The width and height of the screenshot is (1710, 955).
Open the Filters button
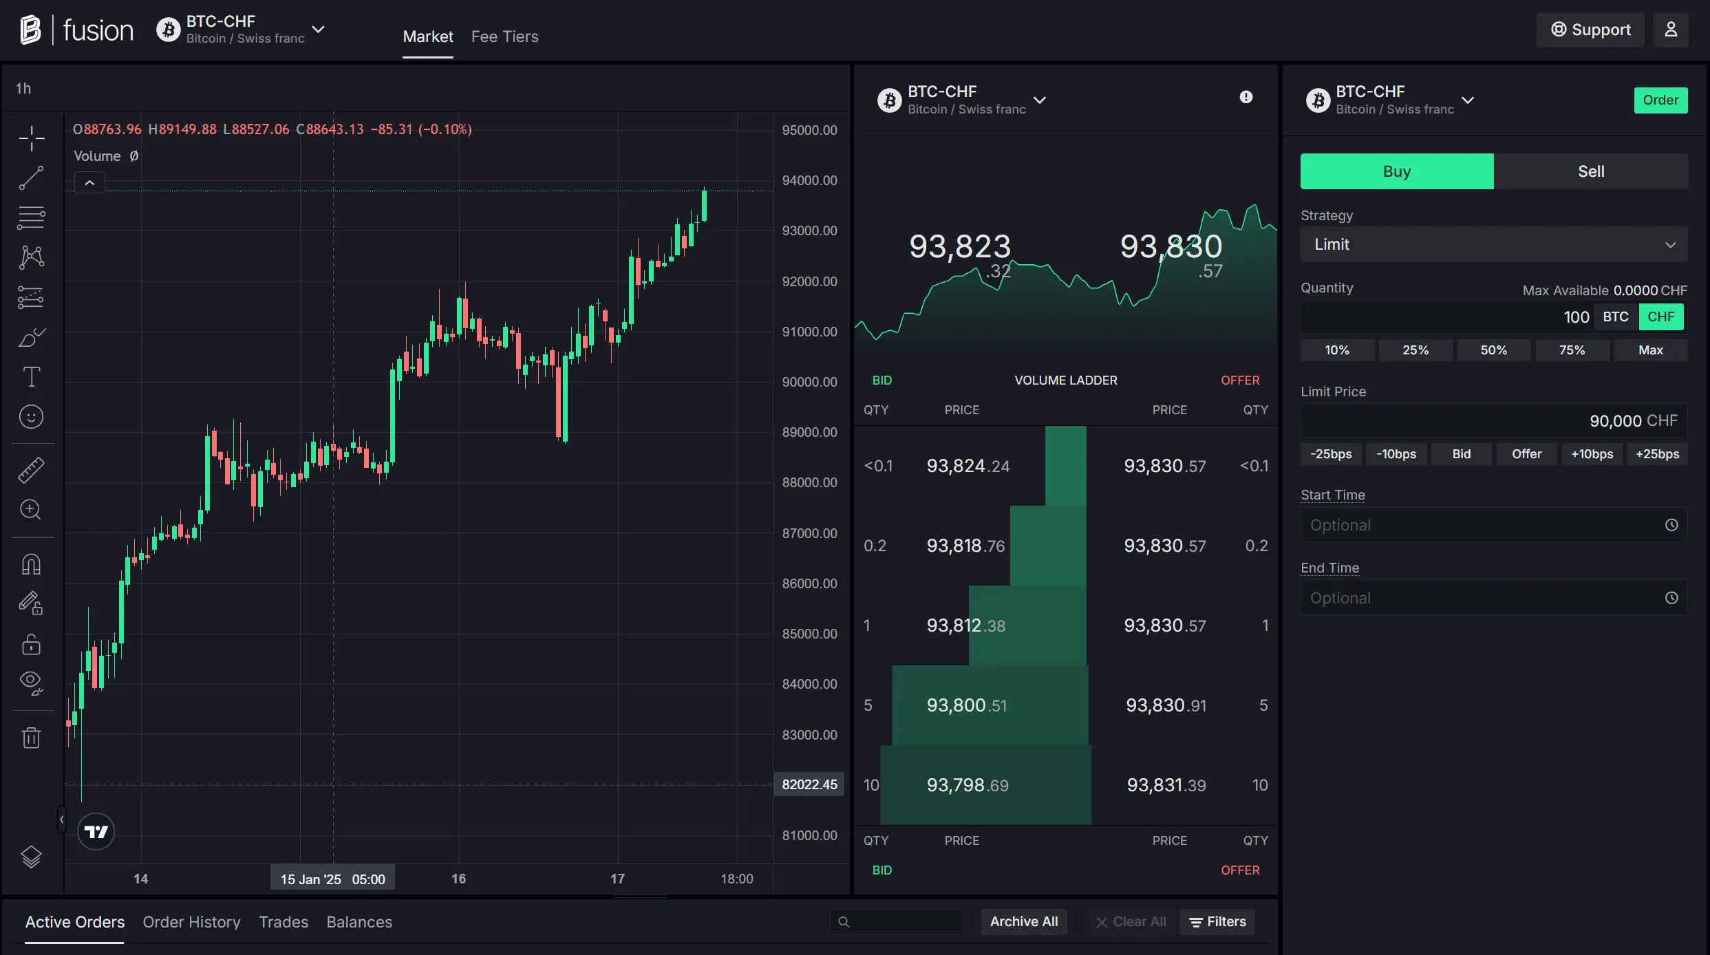pyautogui.click(x=1217, y=922)
